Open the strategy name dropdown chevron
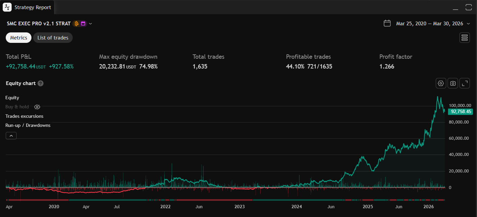Screen dimensions: 477x217 pos(90,24)
